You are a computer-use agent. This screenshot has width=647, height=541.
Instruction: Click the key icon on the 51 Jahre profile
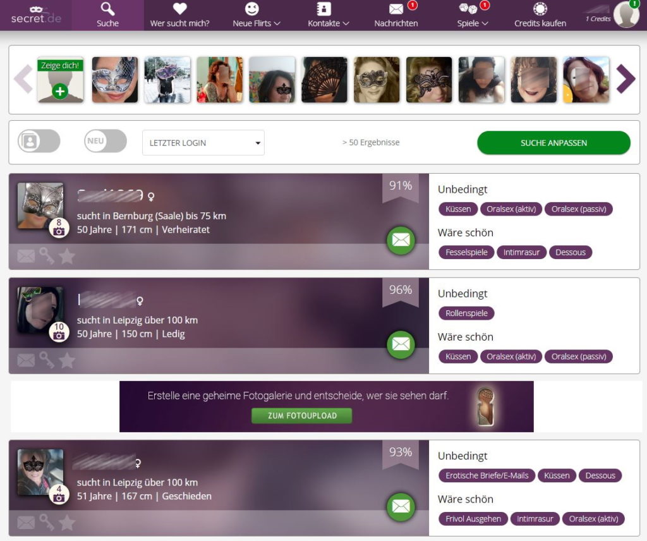47,523
